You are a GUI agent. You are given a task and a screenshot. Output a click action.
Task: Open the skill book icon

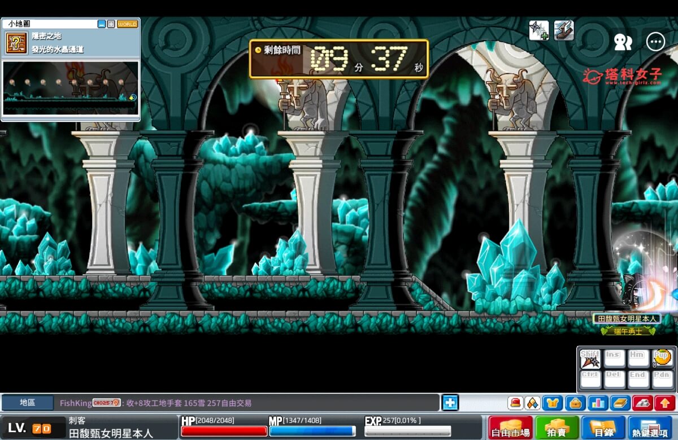pos(620,403)
